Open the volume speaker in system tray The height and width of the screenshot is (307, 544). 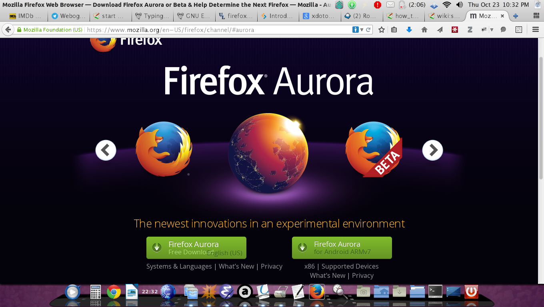click(x=459, y=5)
